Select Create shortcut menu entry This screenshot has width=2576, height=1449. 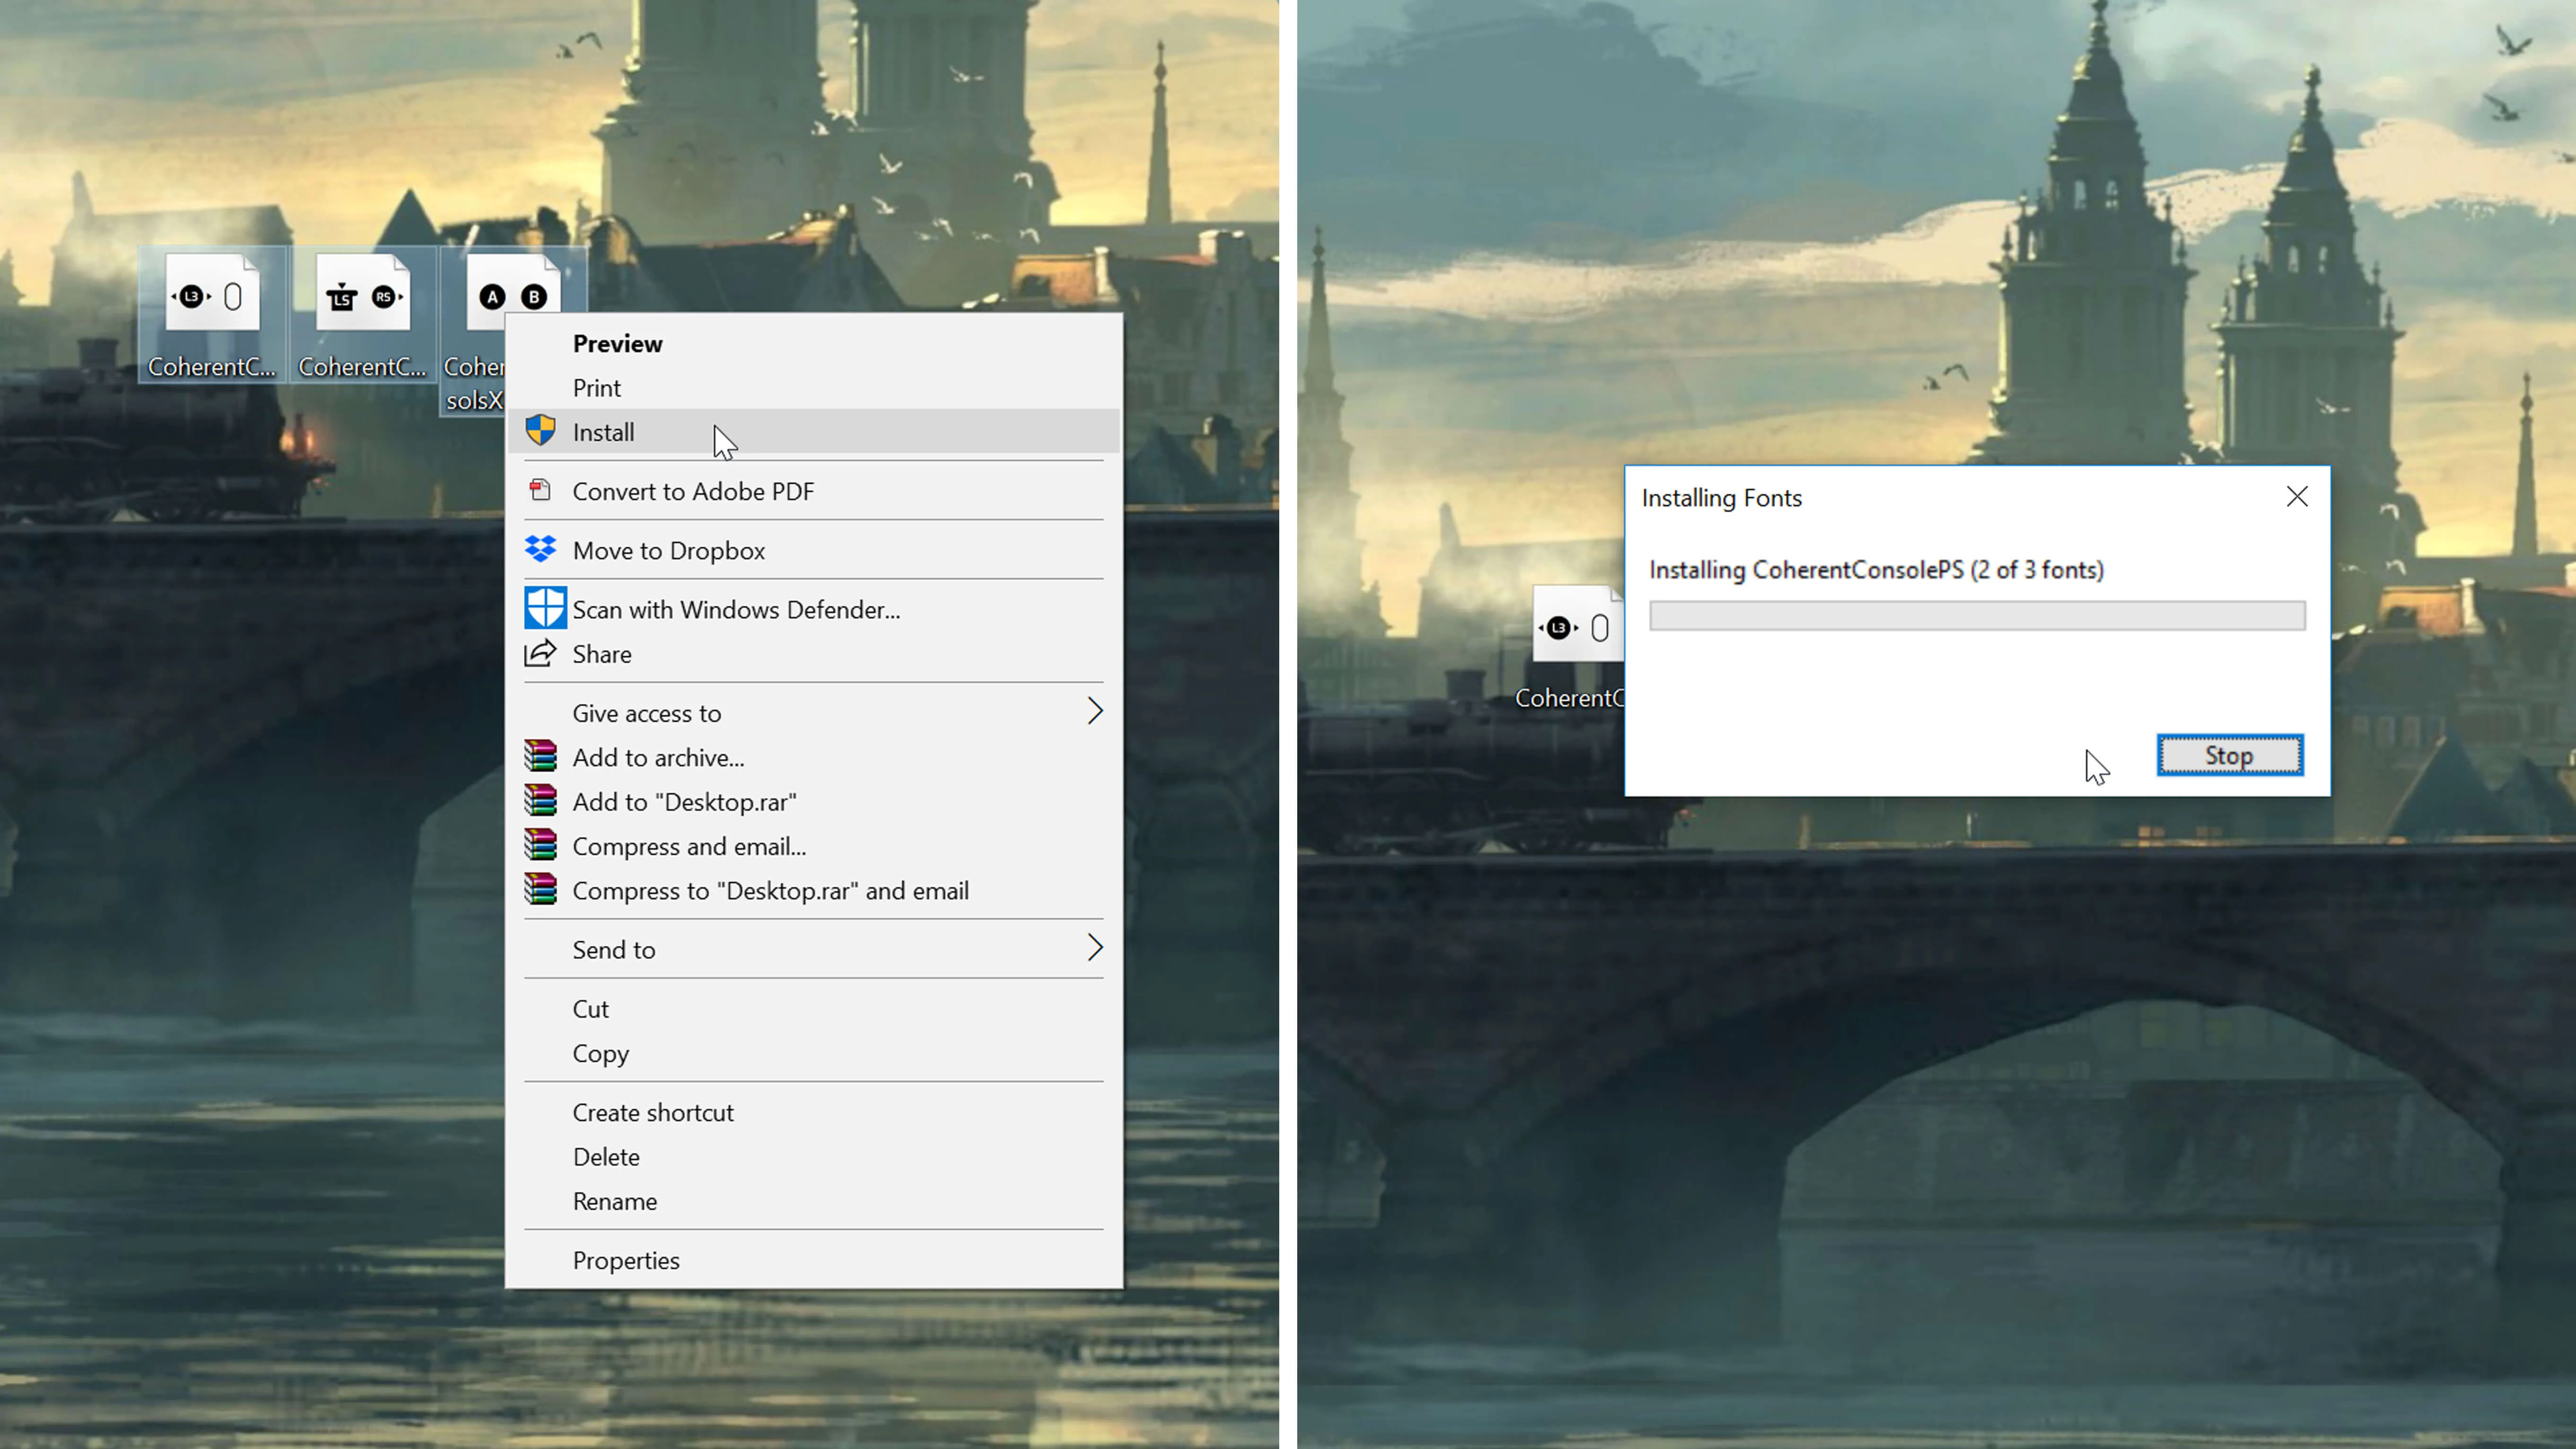click(x=652, y=1112)
